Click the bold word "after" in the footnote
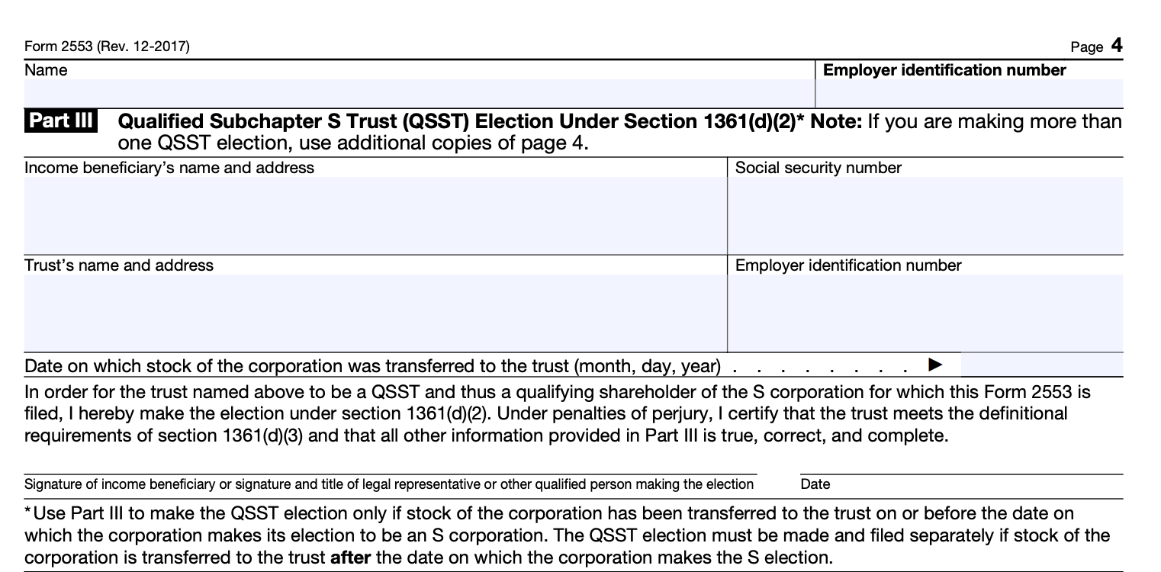 [349, 558]
